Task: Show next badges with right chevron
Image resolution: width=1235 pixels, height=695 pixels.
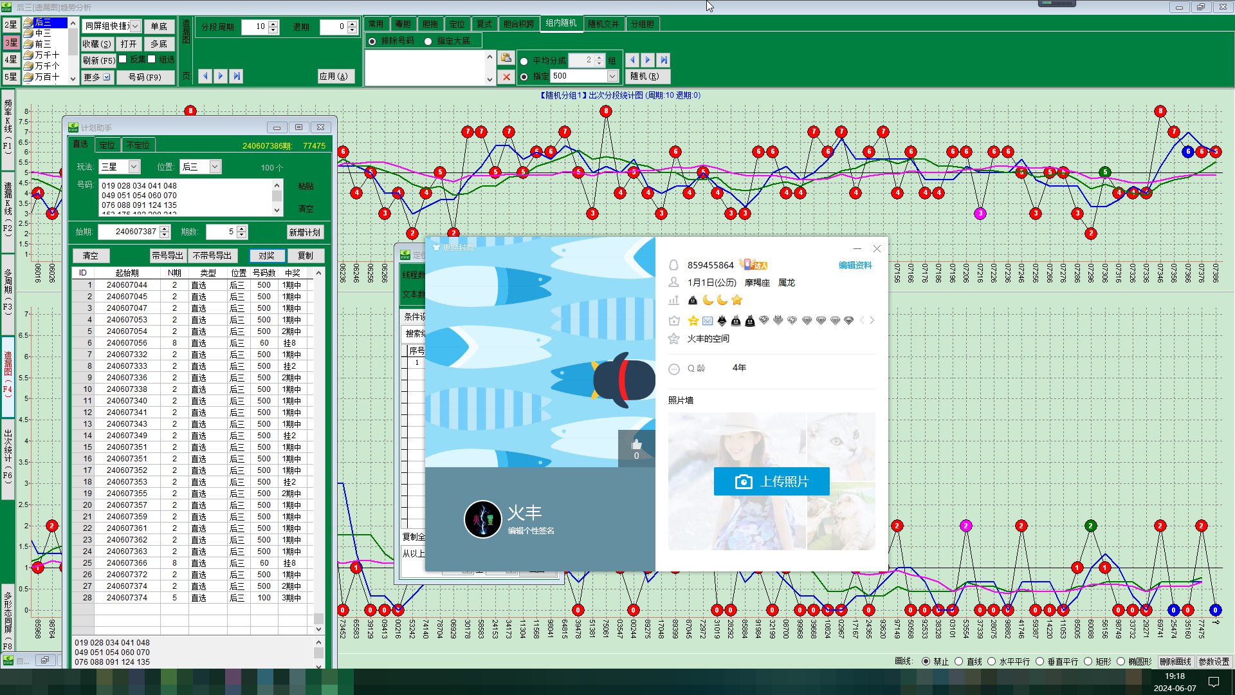Action: click(872, 320)
